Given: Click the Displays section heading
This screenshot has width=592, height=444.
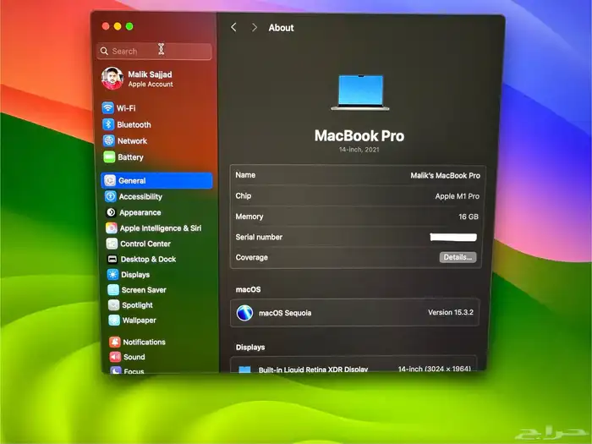Looking at the screenshot, I should 250,348.
